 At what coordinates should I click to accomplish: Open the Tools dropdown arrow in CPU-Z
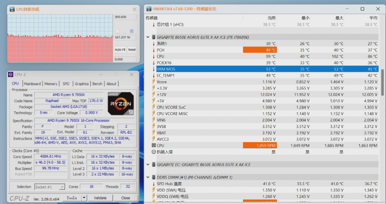tap(84, 198)
